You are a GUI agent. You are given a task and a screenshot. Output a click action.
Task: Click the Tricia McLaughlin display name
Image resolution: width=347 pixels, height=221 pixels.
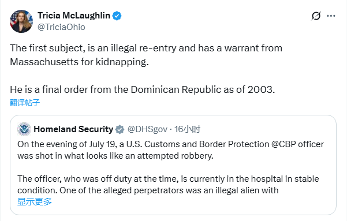coord(74,16)
